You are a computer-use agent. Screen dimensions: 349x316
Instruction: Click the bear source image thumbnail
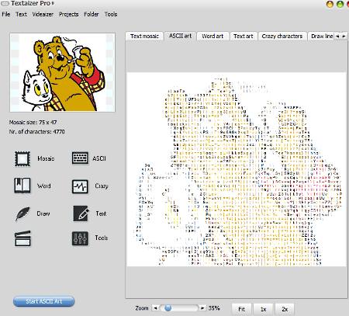click(x=63, y=72)
